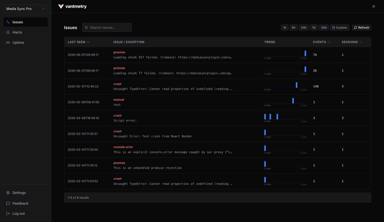Viewport: 384px width, 222px height.
Task: Open the Custom date range picker
Action: [x=340, y=27]
